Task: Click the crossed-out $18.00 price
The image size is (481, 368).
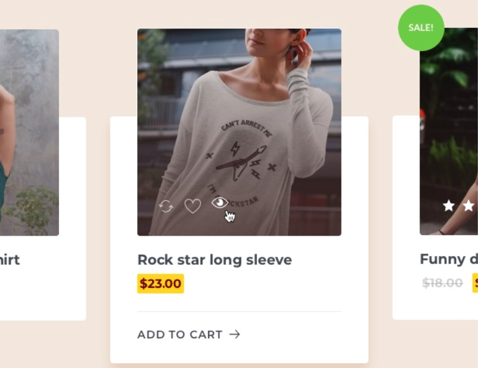Action: pyautogui.click(x=442, y=283)
